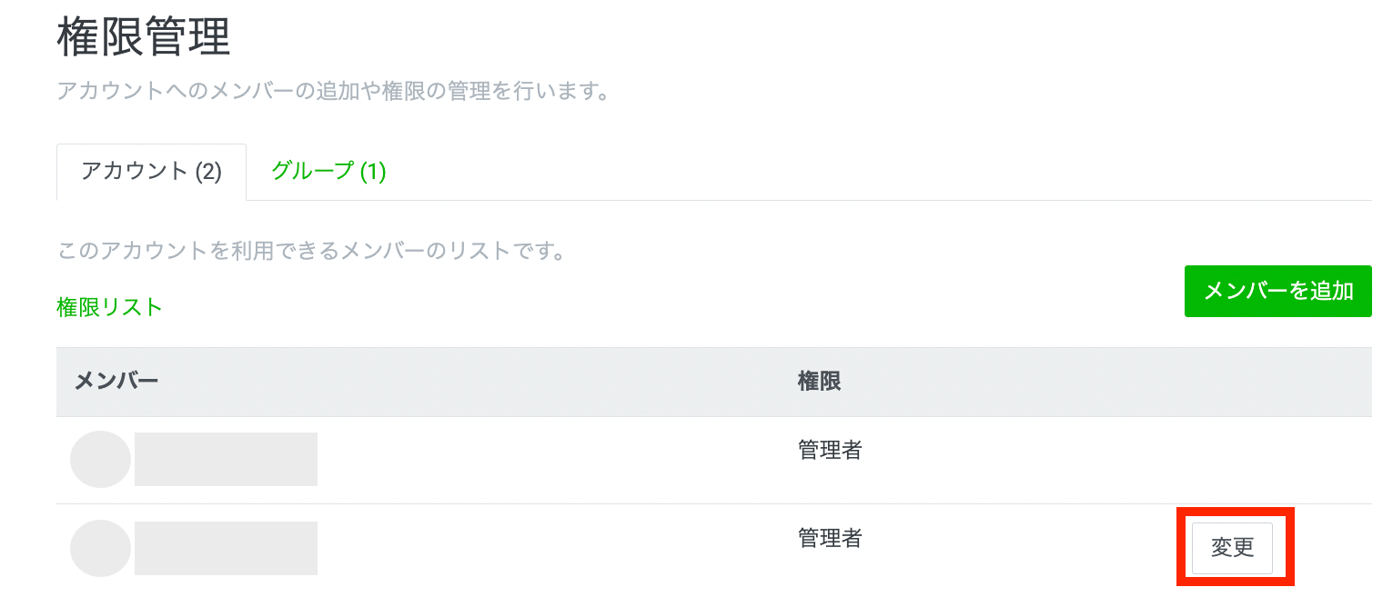The width and height of the screenshot is (1393, 607).
Task: Click the subtitle text under 権限管理
Action: [332, 91]
